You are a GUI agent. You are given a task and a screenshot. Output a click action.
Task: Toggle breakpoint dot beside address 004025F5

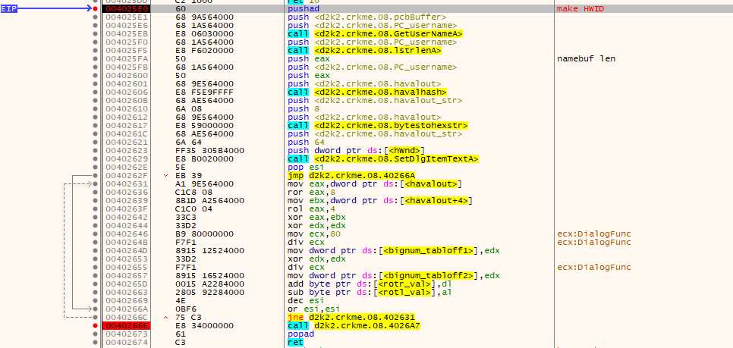(x=96, y=51)
